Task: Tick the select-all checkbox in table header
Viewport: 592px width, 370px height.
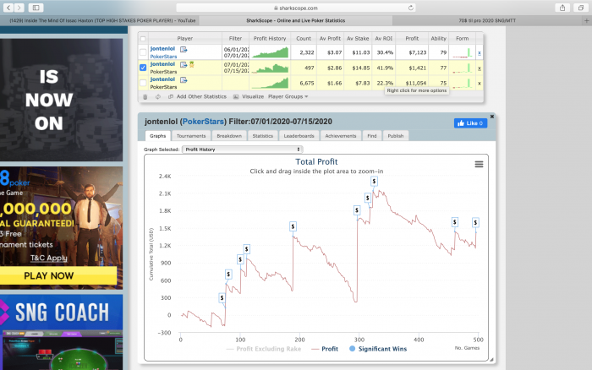Action: (x=143, y=39)
